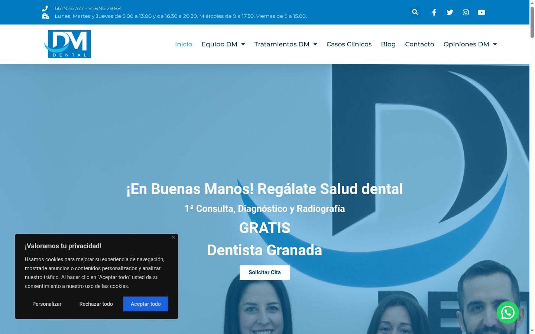535x334 pixels.
Task: Click the Solicitar Cita button
Action: click(x=265, y=272)
